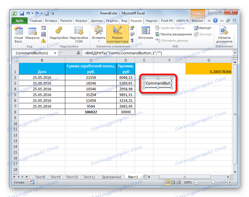249x197 pixels.
Task: Toggle the Normal view button in status bar
Action: click(168, 182)
